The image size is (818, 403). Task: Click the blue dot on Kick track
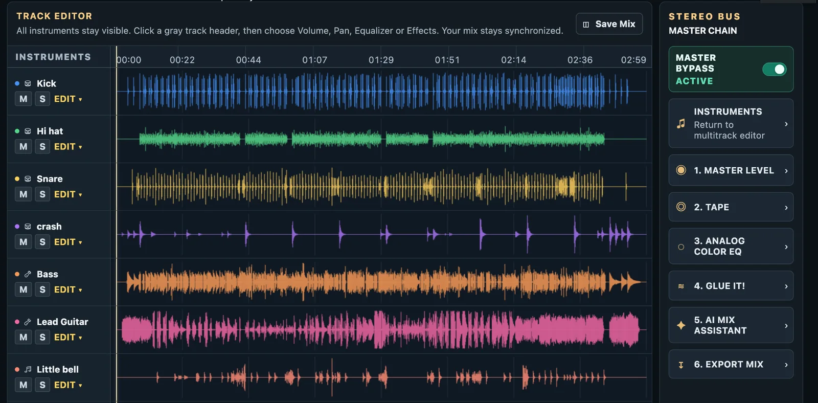point(17,83)
